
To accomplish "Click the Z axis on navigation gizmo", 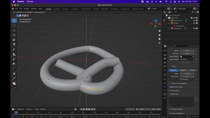I will 156,20.
